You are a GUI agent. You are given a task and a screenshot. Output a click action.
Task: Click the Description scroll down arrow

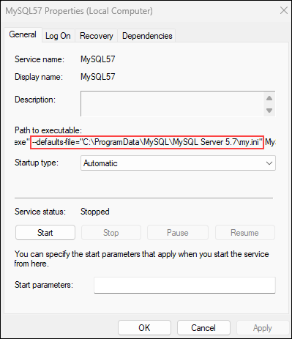pyautogui.click(x=269, y=111)
